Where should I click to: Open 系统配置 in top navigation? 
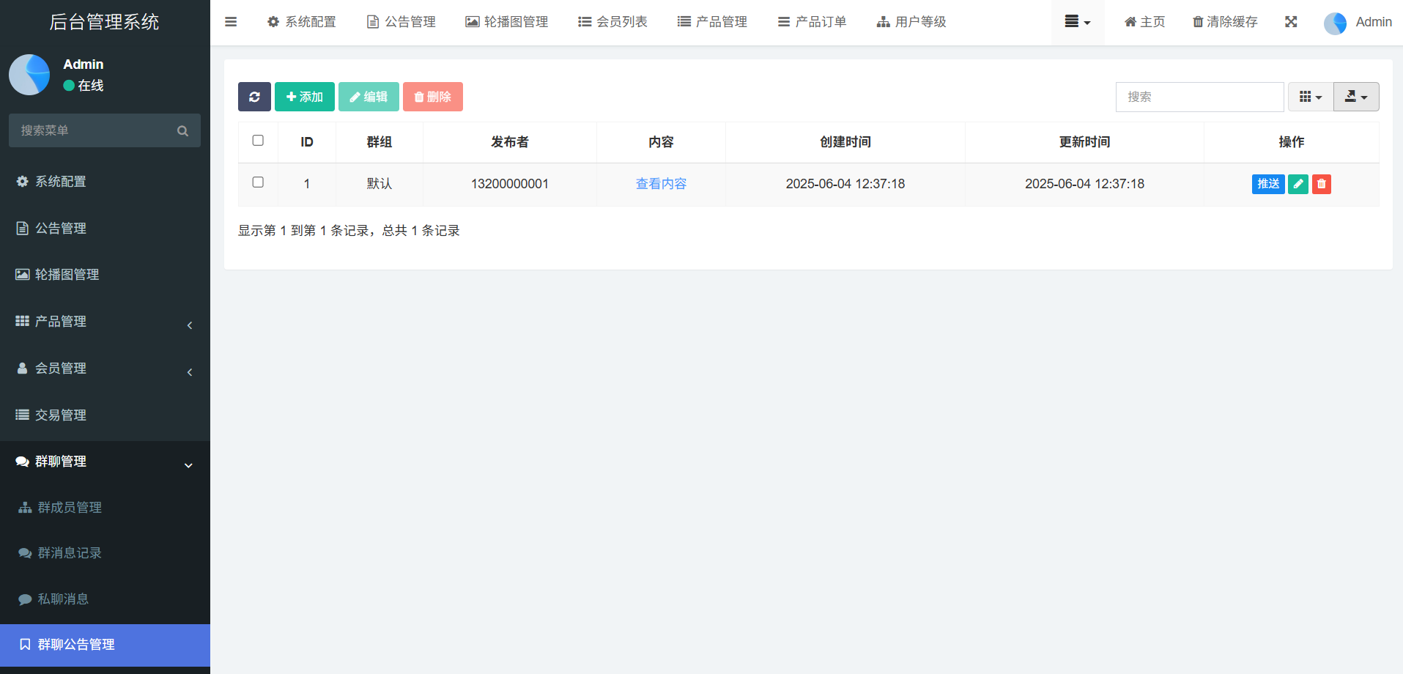pos(301,22)
